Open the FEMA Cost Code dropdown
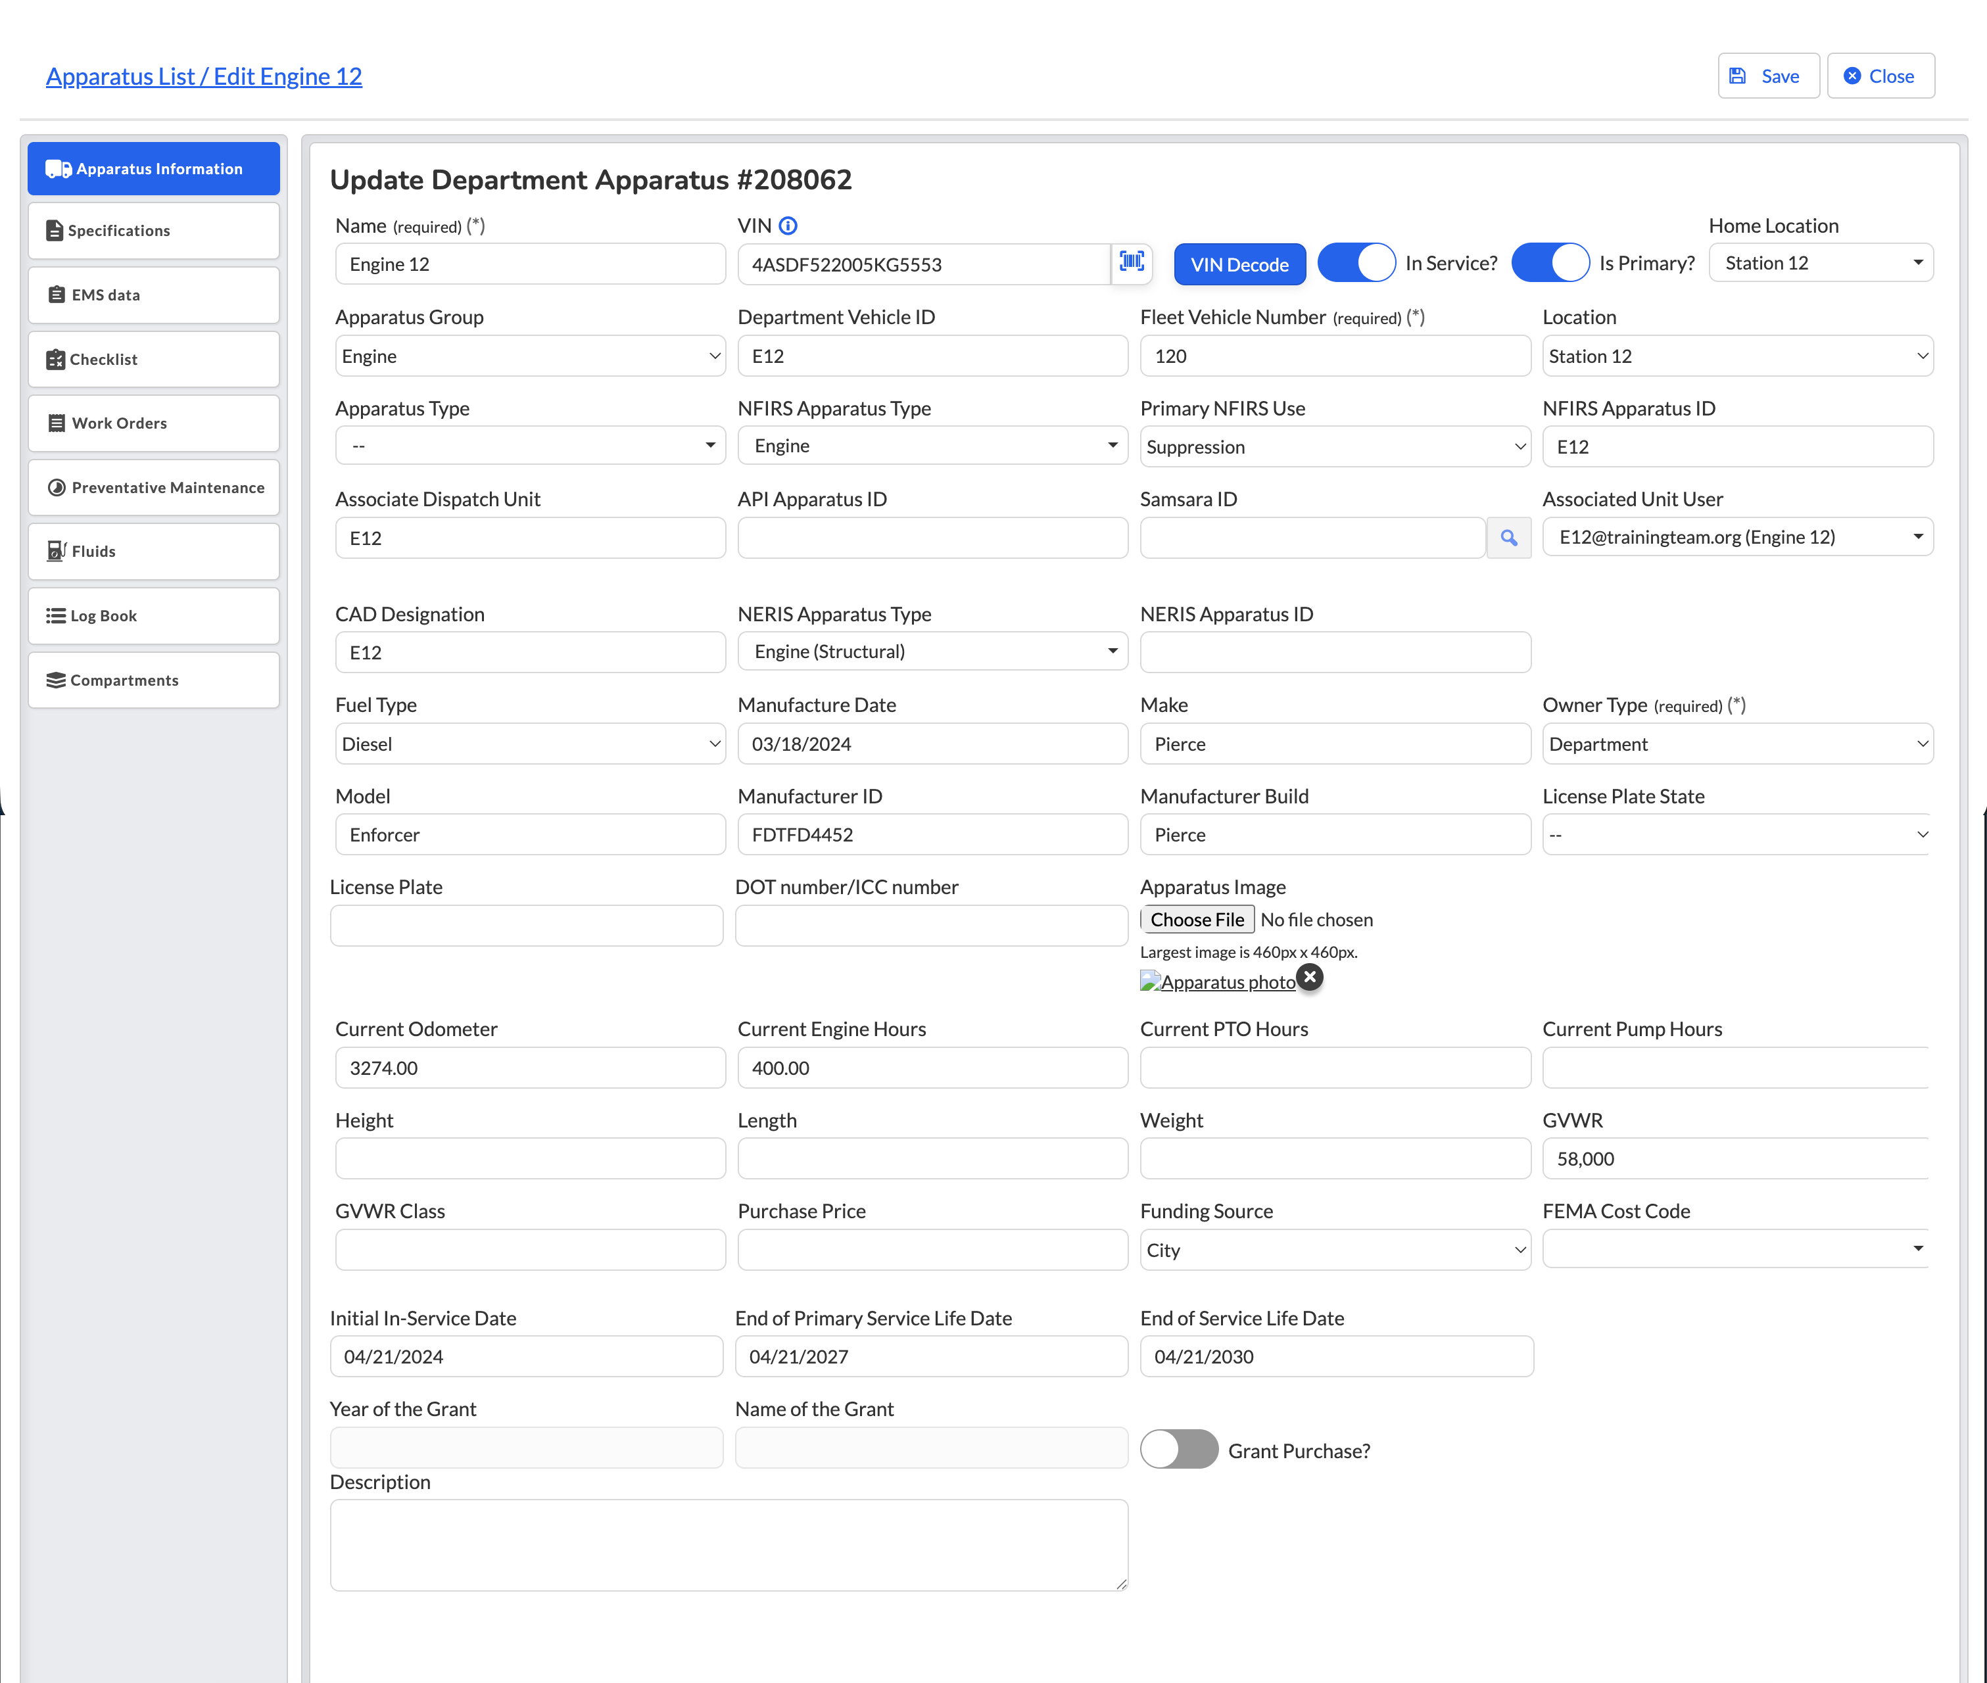The image size is (1987, 1683). 1736,1249
